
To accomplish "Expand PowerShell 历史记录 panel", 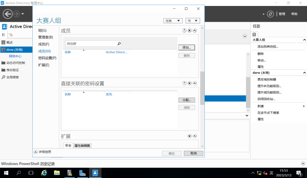I will click(303, 164).
